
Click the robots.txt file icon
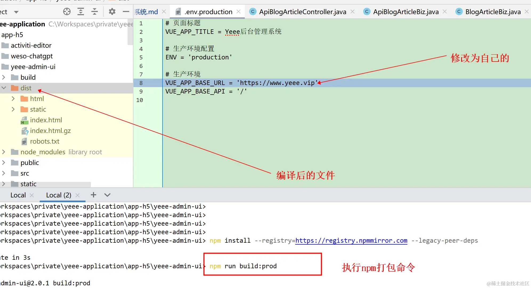tap(24, 141)
